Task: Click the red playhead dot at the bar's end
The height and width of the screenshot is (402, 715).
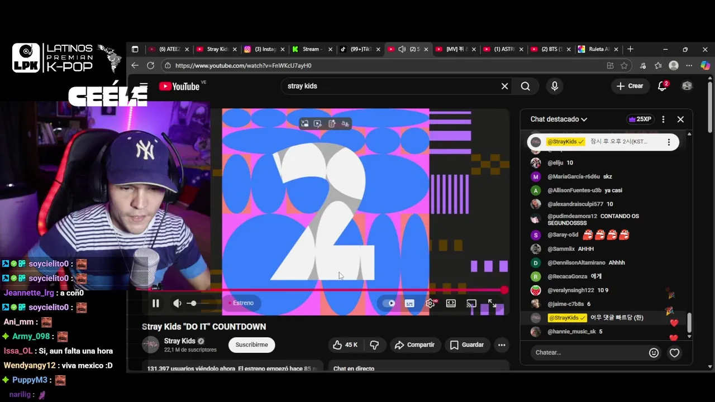Action: point(504,290)
